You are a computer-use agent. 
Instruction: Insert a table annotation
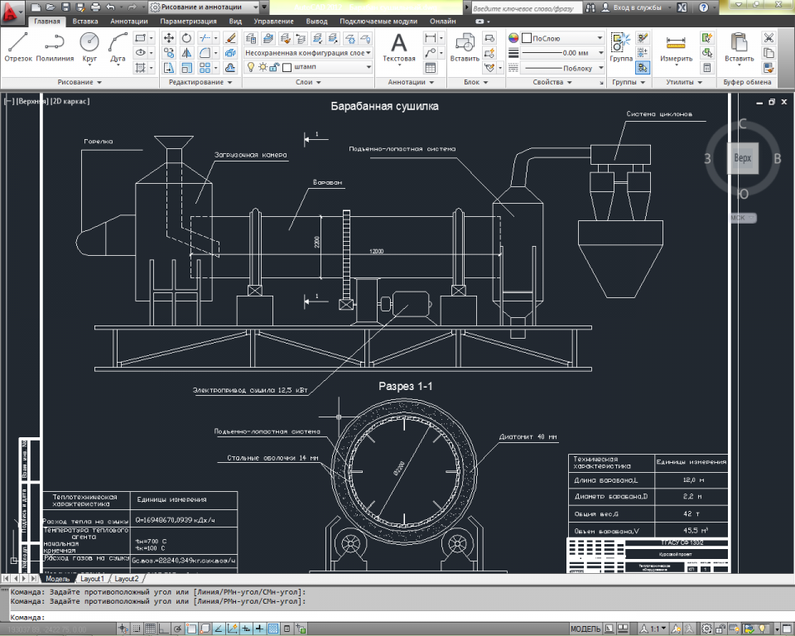[431, 67]
